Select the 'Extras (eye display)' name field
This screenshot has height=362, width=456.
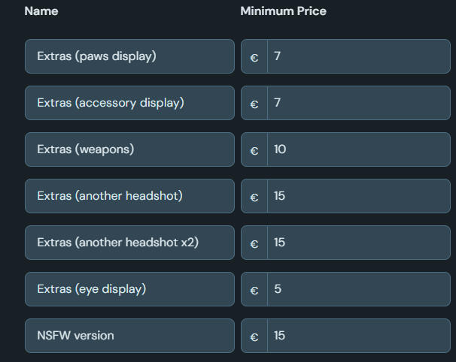coord(129,289)
